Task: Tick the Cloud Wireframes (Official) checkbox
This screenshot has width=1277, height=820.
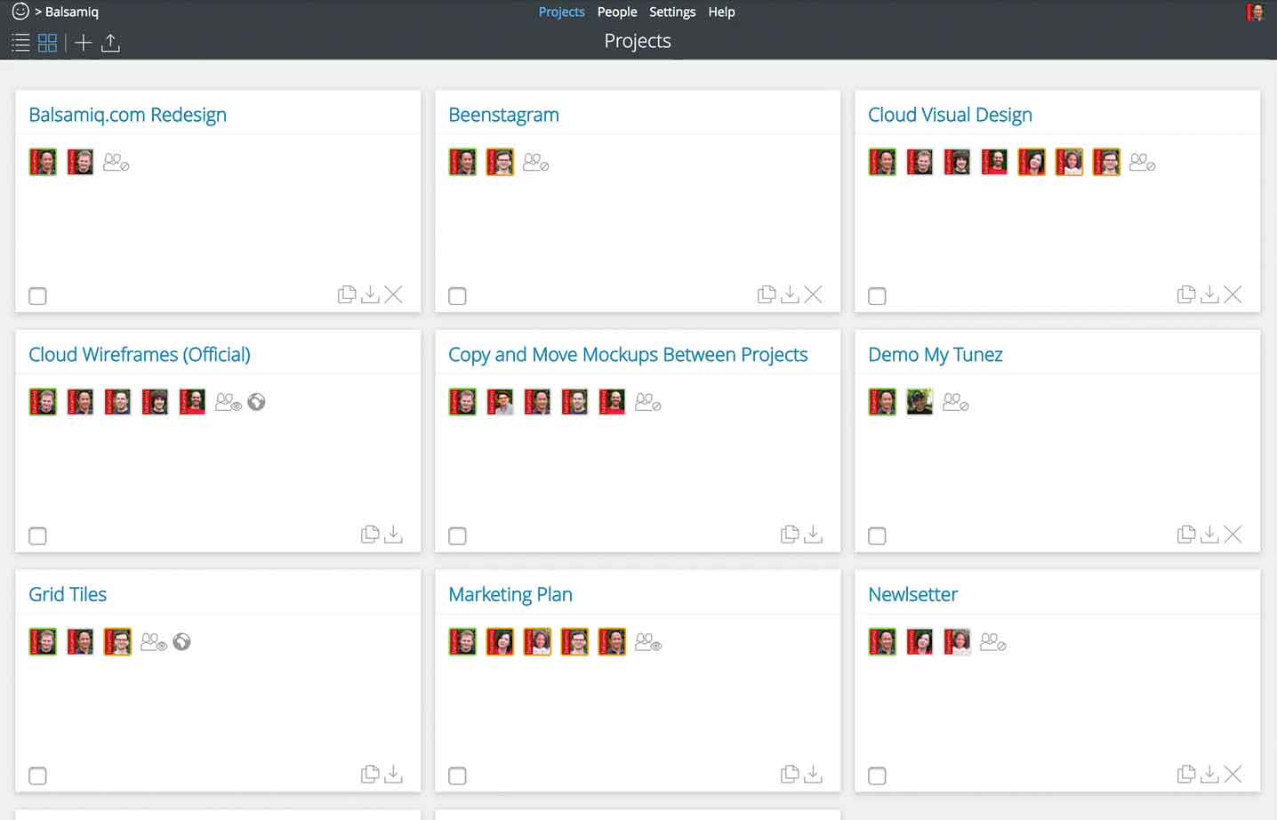Action: tap(37, 536)
